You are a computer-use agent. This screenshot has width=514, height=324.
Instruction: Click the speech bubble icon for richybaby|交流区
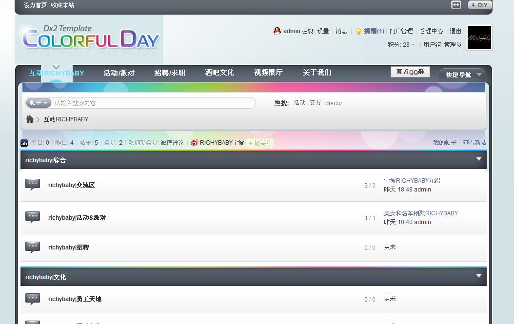[33, 185]
